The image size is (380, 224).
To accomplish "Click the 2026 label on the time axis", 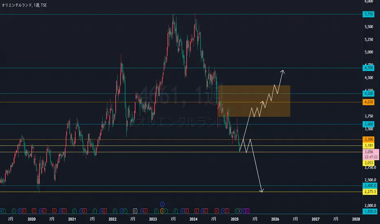I will coord(275,219).
